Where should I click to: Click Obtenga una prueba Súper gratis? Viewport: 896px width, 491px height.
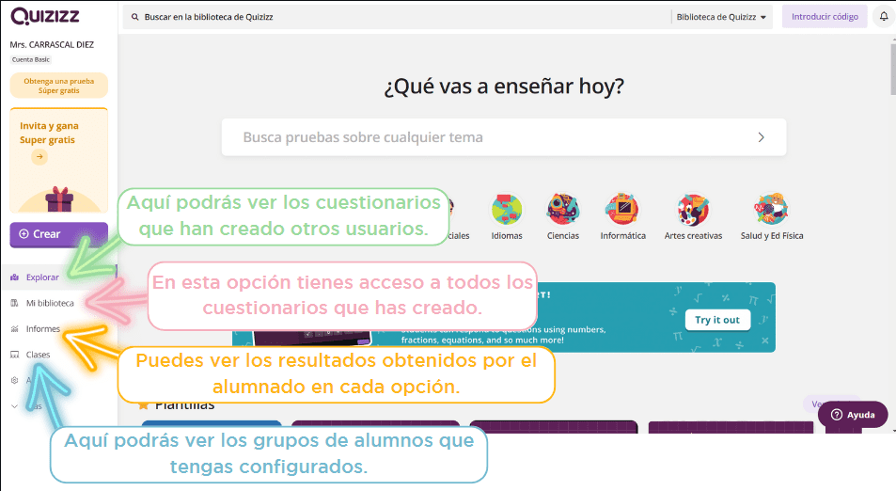point(59,86)
